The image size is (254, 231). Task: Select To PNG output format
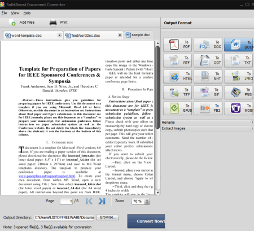pyautogui.click(x=238, y=92)
